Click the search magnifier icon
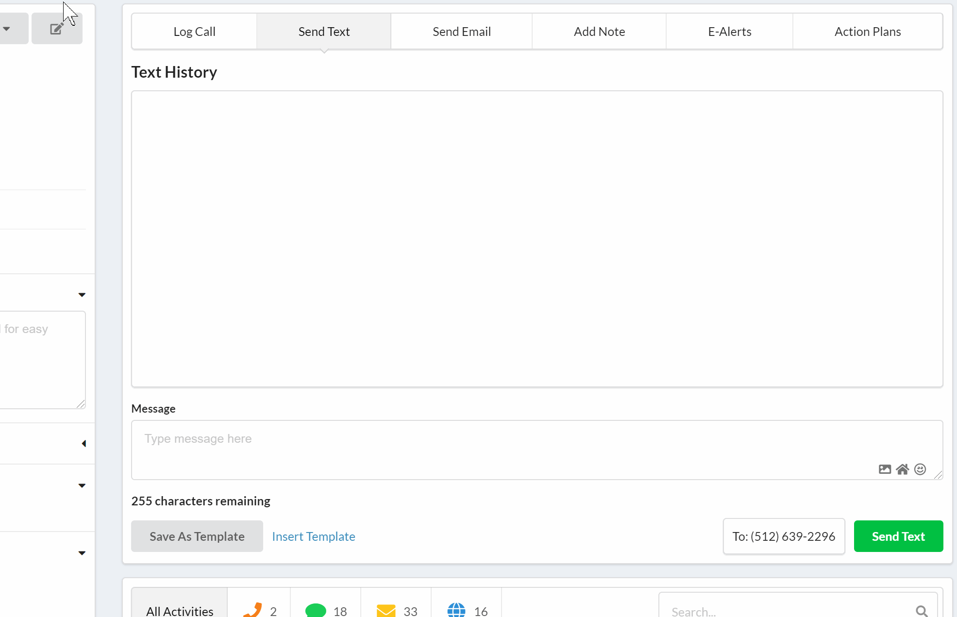Image resolution: width=957 pixels, height=617 pixels. pyautogui.click(x=922, y=611)
